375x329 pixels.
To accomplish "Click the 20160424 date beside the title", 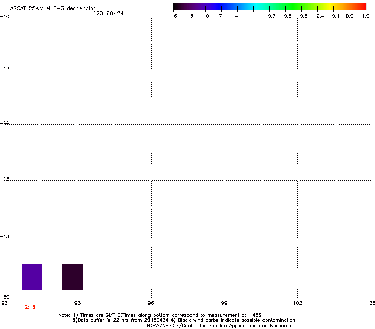I will click(x=110, y=13).
